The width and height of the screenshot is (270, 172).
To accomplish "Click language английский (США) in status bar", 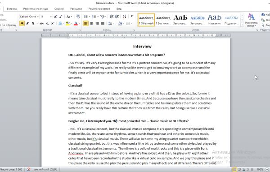I will tap(45, 169).
